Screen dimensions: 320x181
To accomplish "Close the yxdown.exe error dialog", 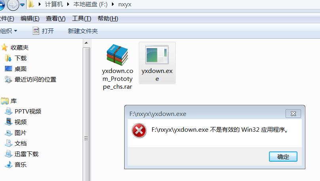I will (293, 114).
